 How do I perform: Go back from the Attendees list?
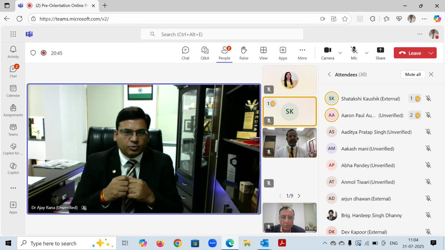coord(329,74)
